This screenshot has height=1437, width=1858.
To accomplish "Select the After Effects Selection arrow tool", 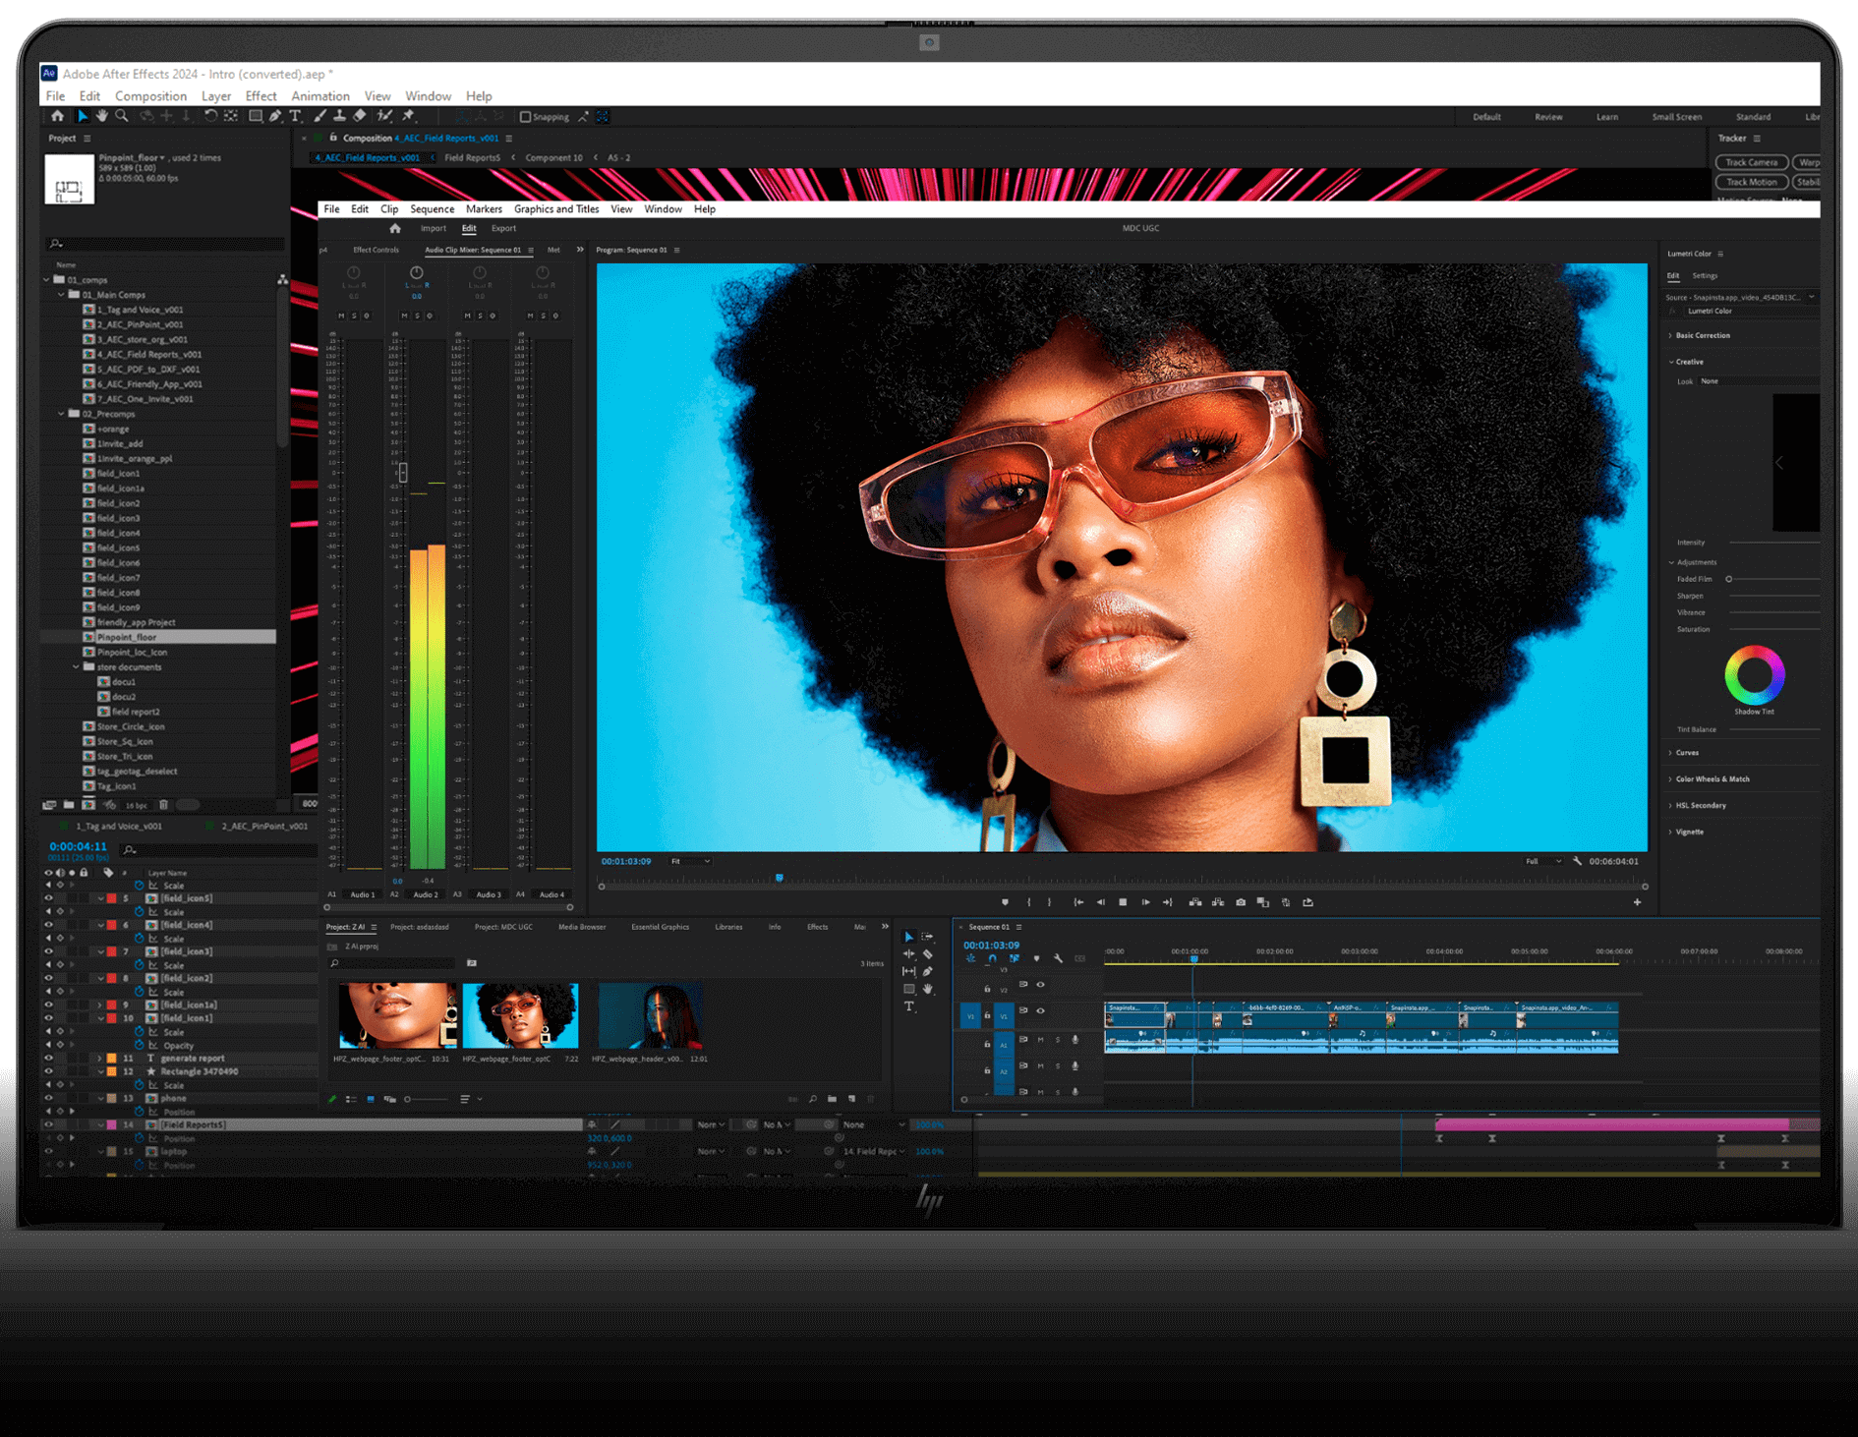I will 83,116.
